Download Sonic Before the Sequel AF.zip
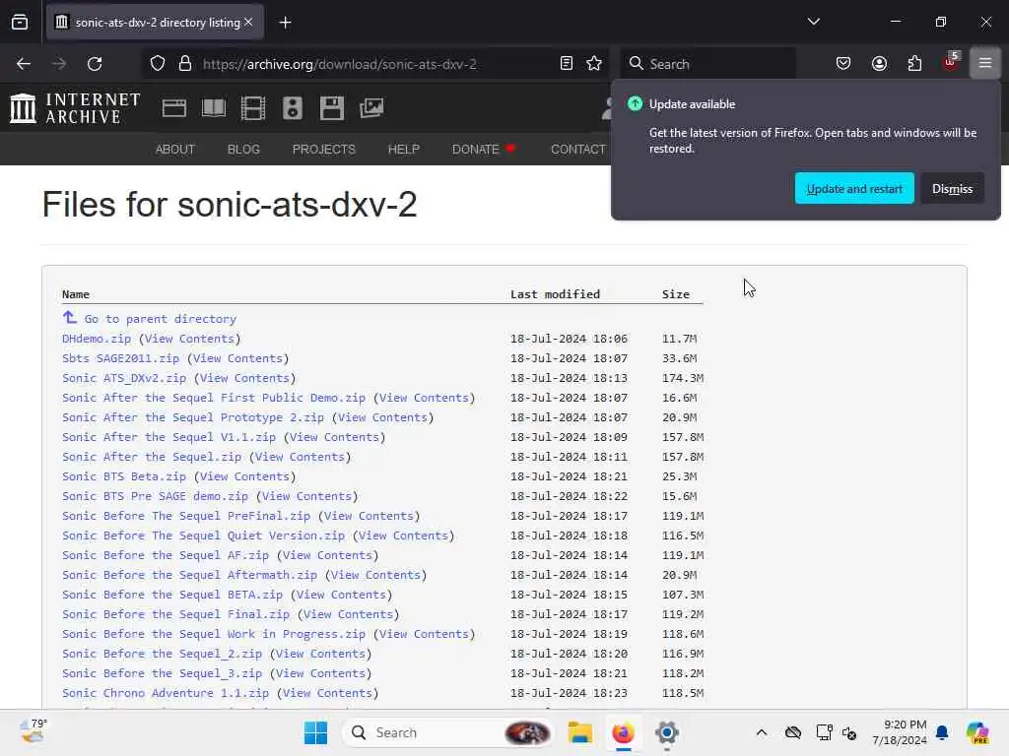This screenshot has width=1009, height=756. coord(166,555)
